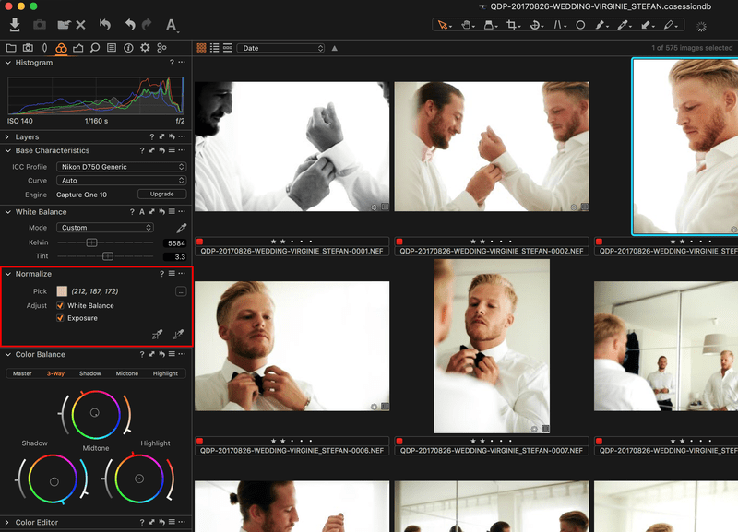
Task: Select the Rotation tool in the cursor toolbar
Action: (536, 26)
